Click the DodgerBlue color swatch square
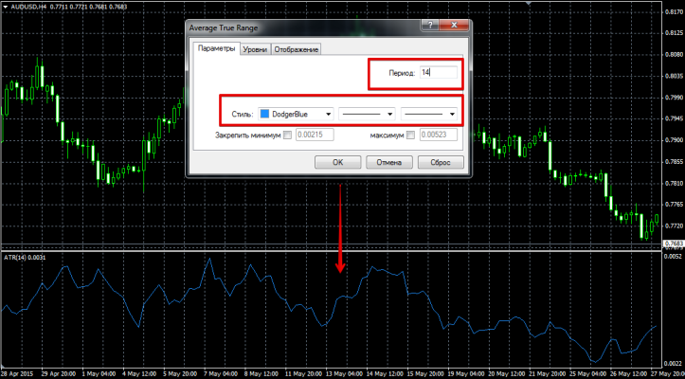 coord(263,114)
